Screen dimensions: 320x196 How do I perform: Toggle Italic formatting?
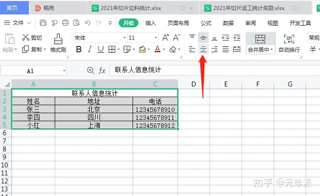coord(89,49)
